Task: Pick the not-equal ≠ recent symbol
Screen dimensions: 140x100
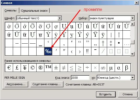Action: coord(64,68)
